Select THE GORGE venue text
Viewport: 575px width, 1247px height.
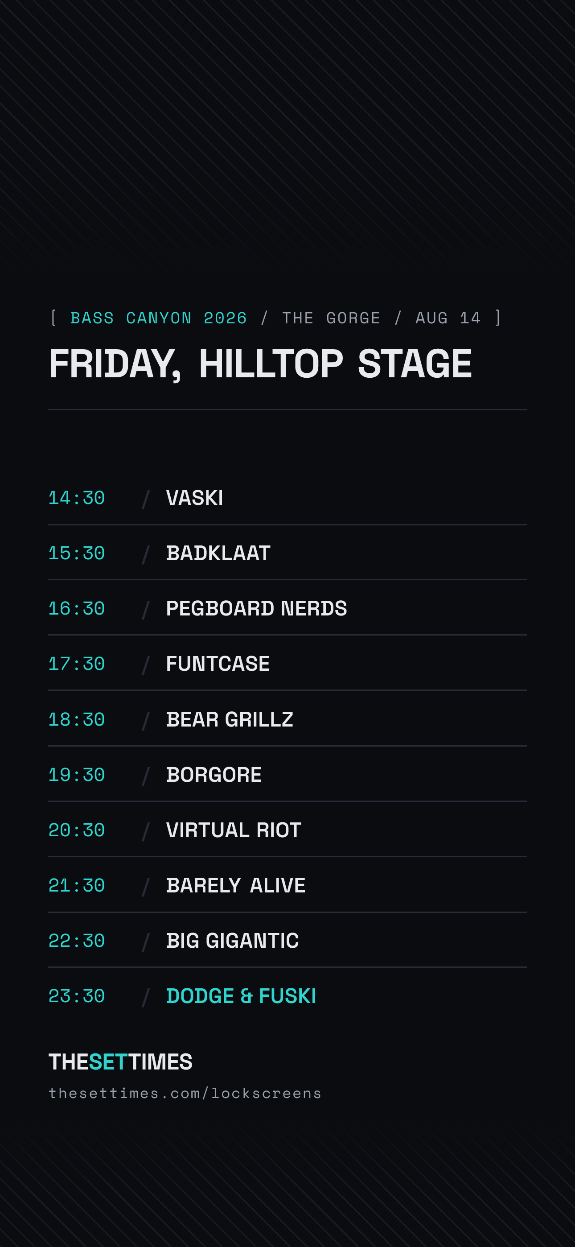point(331,318)
